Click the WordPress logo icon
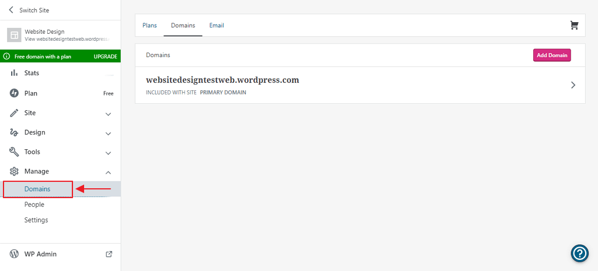Viewport: 598px width, 271px height. [14, 254]
